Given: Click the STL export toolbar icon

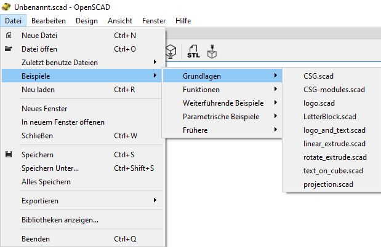Looking at the screenshot, I should 193,53.
